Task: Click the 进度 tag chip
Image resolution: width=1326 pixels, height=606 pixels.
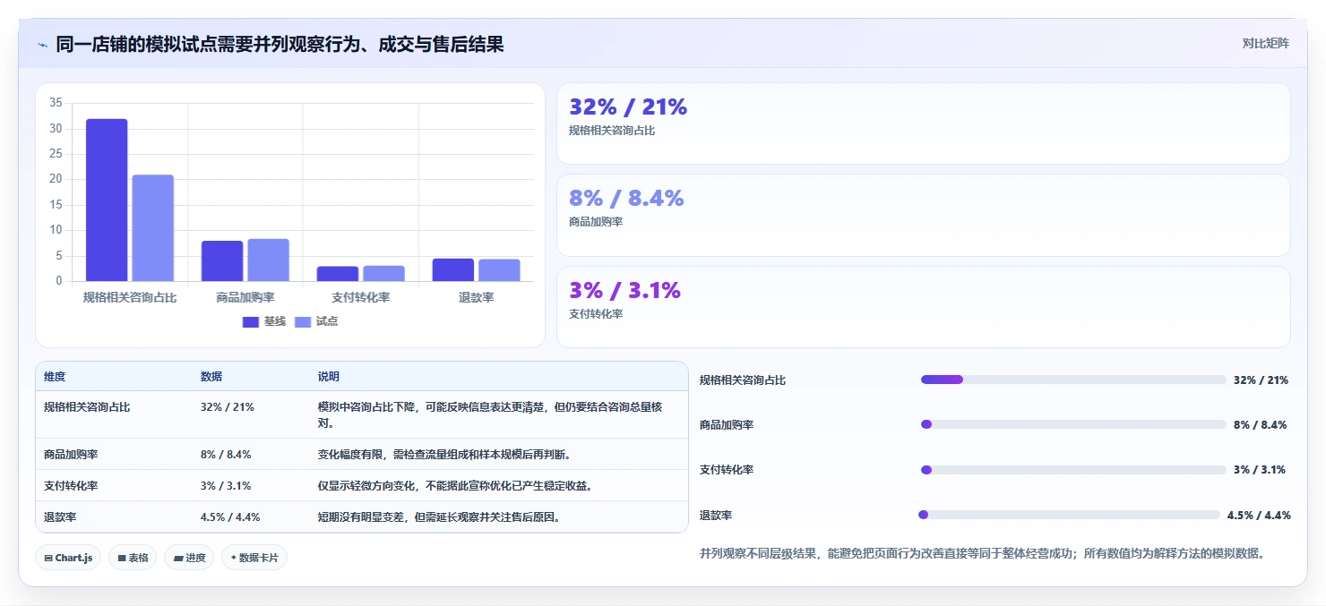Action: point(189,558)
